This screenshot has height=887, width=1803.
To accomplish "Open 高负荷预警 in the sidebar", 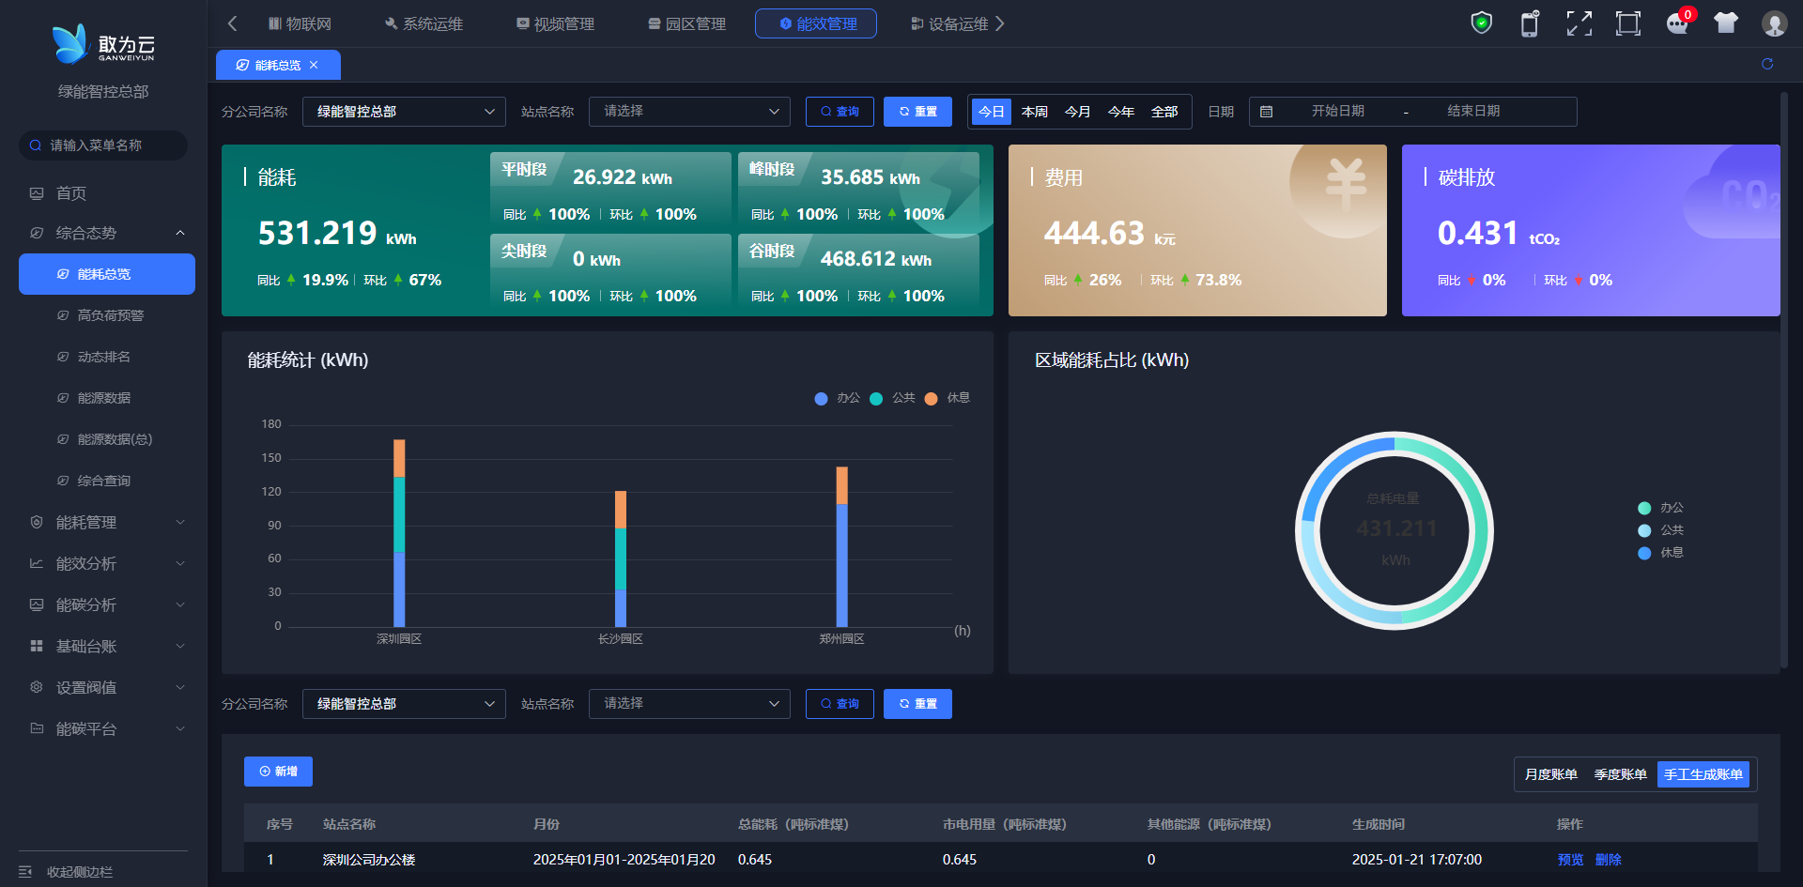I will [x=111, y=315].
